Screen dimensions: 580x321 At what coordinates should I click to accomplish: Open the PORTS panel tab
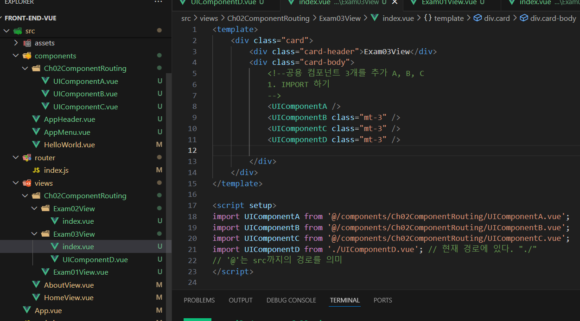(383, 300)
